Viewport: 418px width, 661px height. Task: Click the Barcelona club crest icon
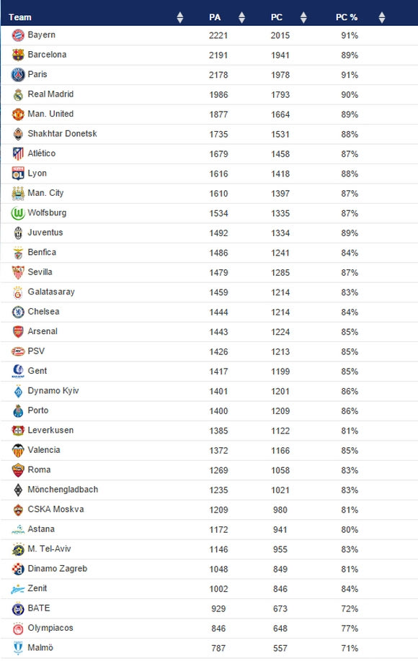click(x=18, y=55)
